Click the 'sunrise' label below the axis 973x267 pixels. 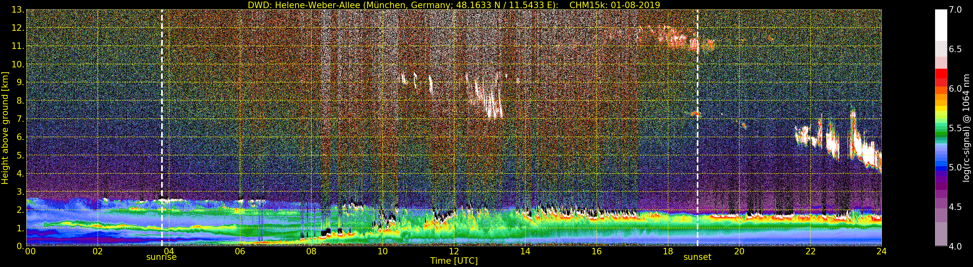161,257
